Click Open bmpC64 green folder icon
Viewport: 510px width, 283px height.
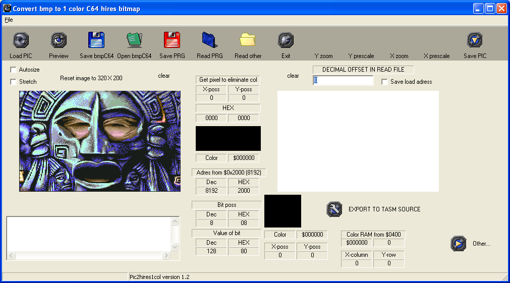pos(134,40)
